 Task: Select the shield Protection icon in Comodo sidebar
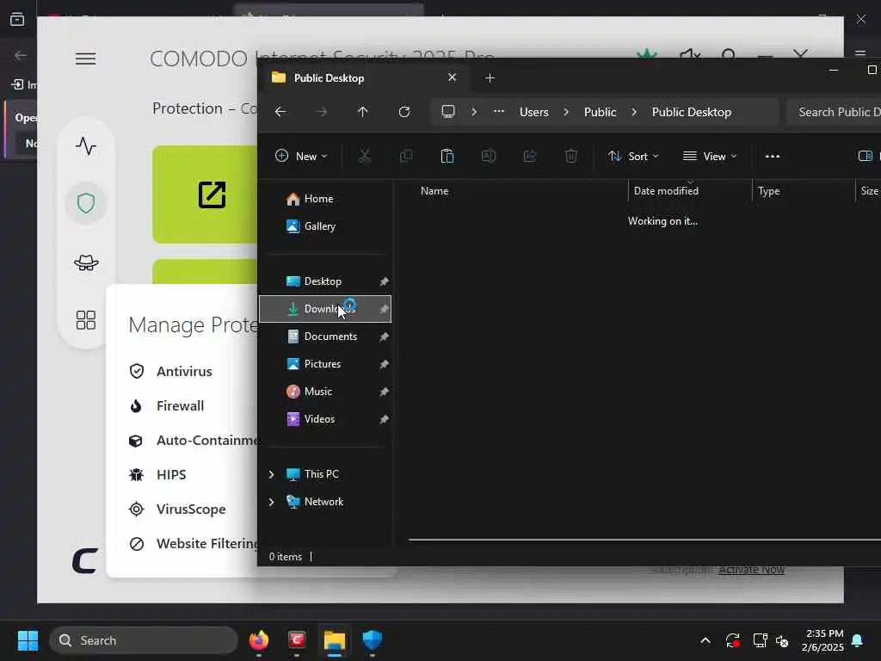pos(86,203)
